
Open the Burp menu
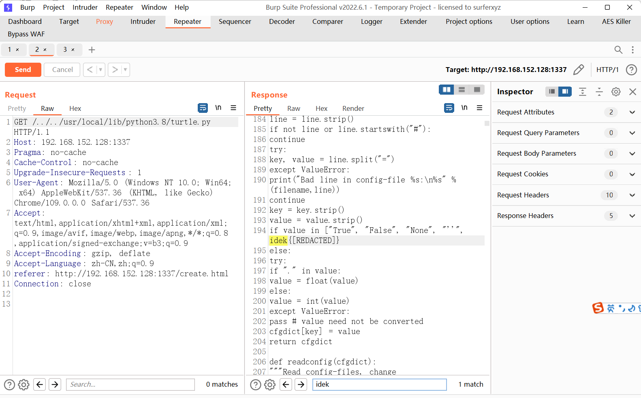point(28,7)
